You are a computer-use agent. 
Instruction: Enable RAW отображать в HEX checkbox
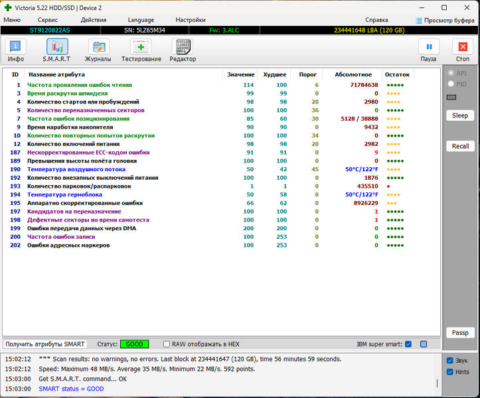click(x=167, y=344)
